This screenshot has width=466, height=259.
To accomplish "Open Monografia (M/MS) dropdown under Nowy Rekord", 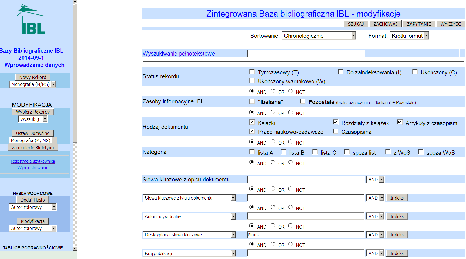I will coord(33,84).
